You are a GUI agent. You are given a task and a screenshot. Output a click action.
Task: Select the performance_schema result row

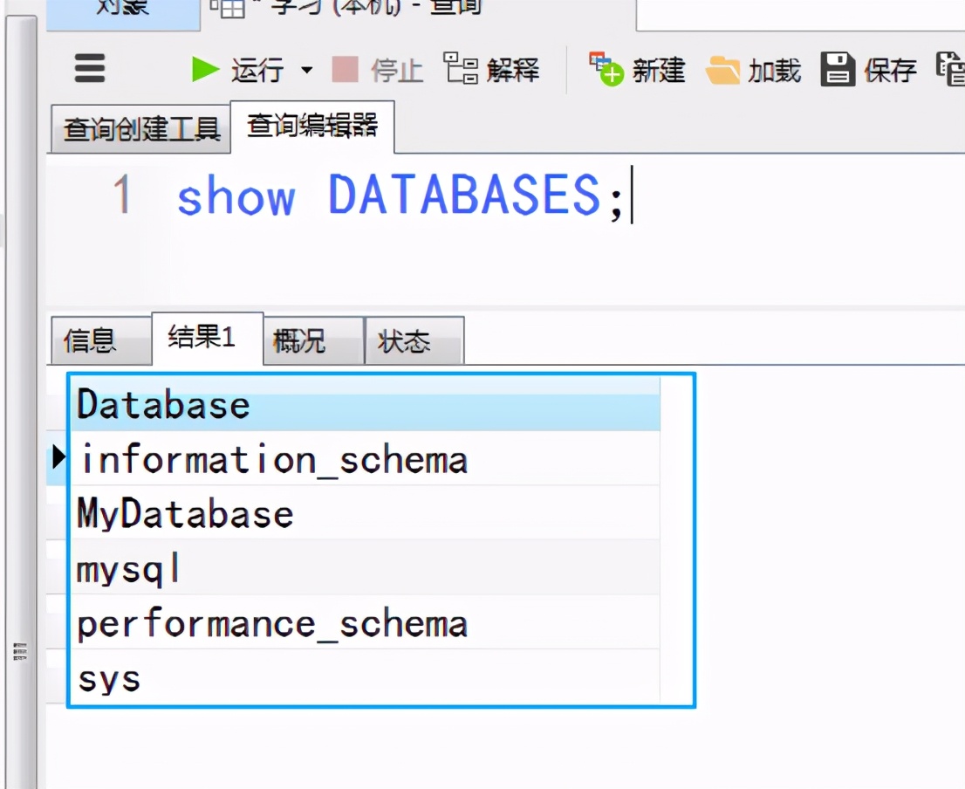click(x=272, y=624)
